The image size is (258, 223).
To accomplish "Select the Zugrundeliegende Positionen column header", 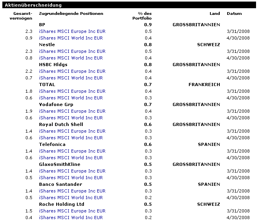I will pos(71,14).
